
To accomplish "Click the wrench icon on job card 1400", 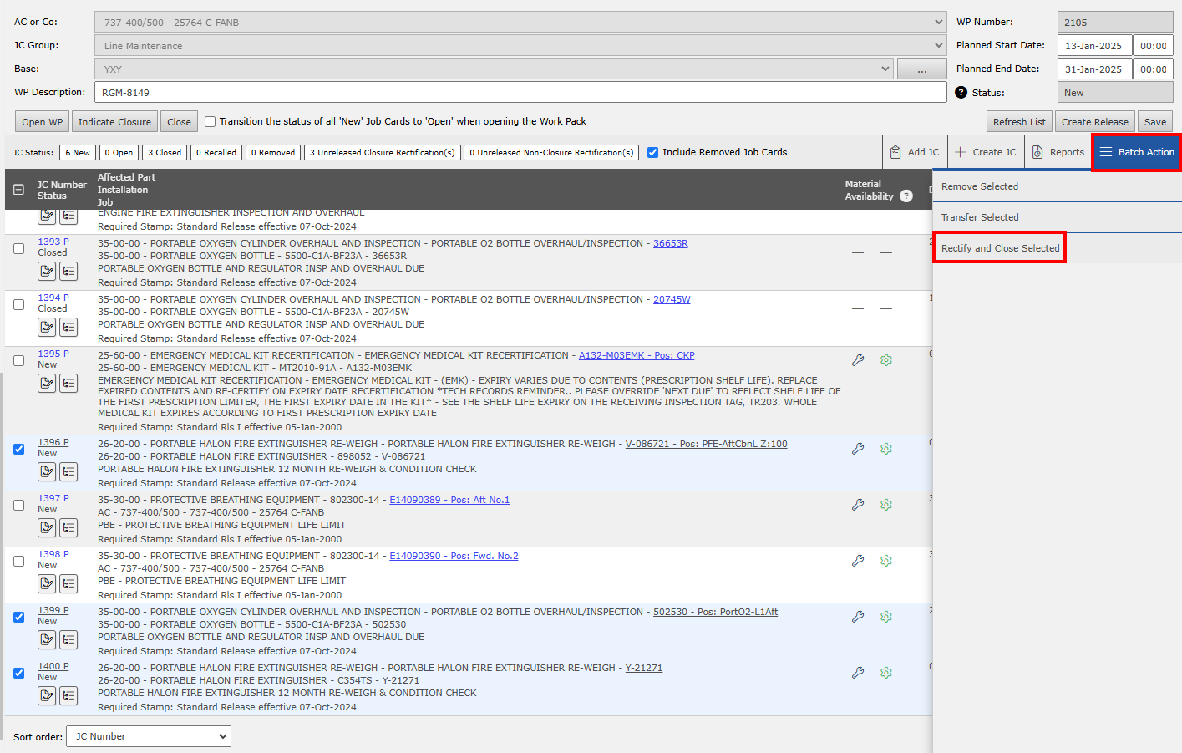I will [x=858, y=672].
